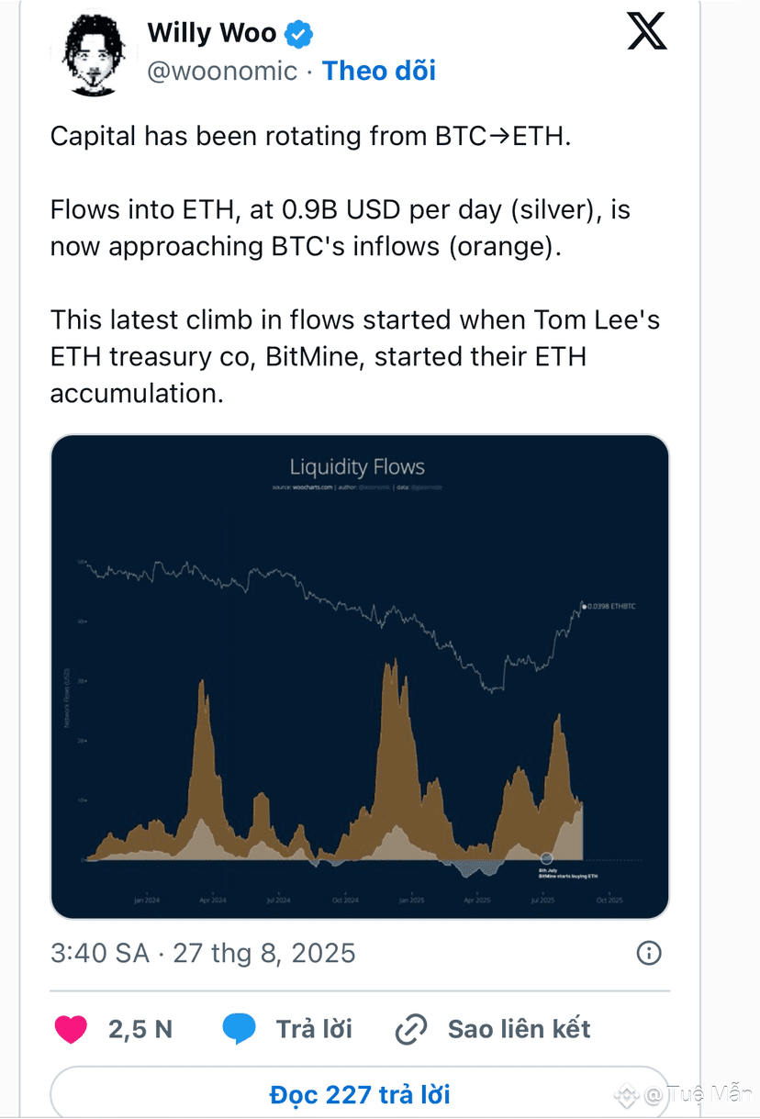
Task: Click the blue reply bubble icon
Action: pos(240,1029)
